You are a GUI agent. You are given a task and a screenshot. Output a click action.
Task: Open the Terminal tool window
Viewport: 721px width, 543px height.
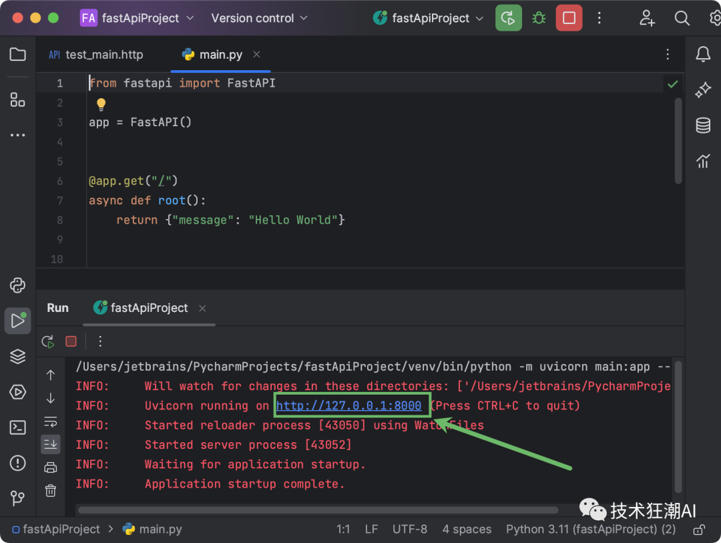(18, 427)
